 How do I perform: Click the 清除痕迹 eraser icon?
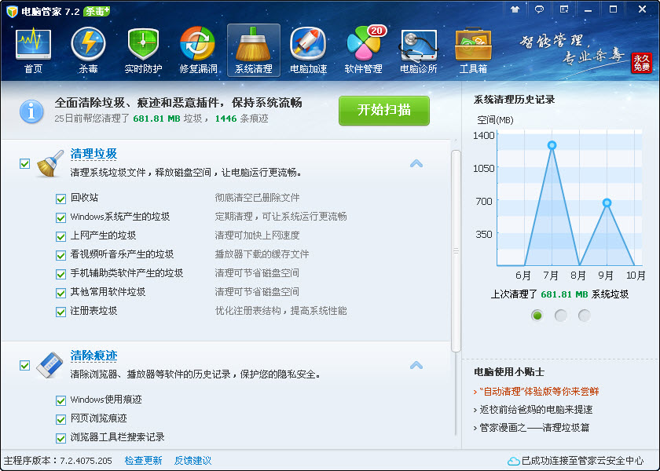[x=49, y=365]
